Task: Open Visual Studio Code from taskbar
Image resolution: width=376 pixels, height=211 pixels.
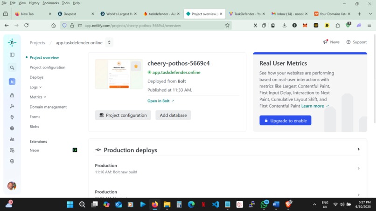Action: tap(216, 204)
